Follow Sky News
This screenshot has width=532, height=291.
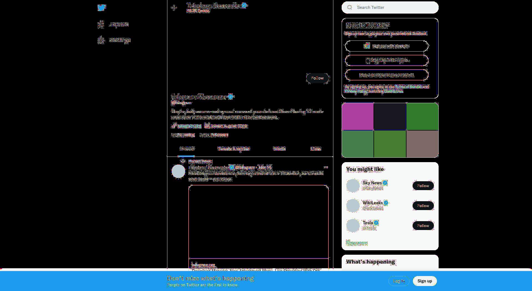(423, 186)
